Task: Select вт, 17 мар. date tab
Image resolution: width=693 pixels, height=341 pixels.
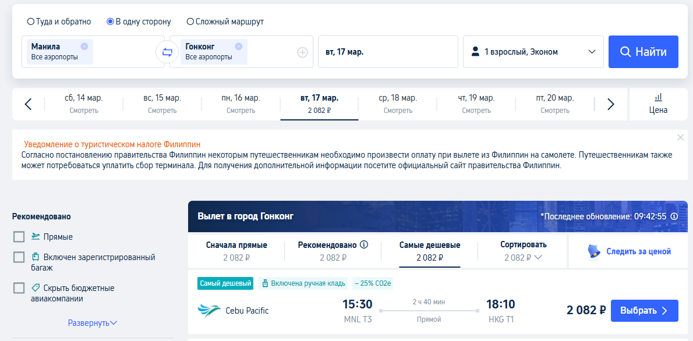Action: (x=319, y=104)
